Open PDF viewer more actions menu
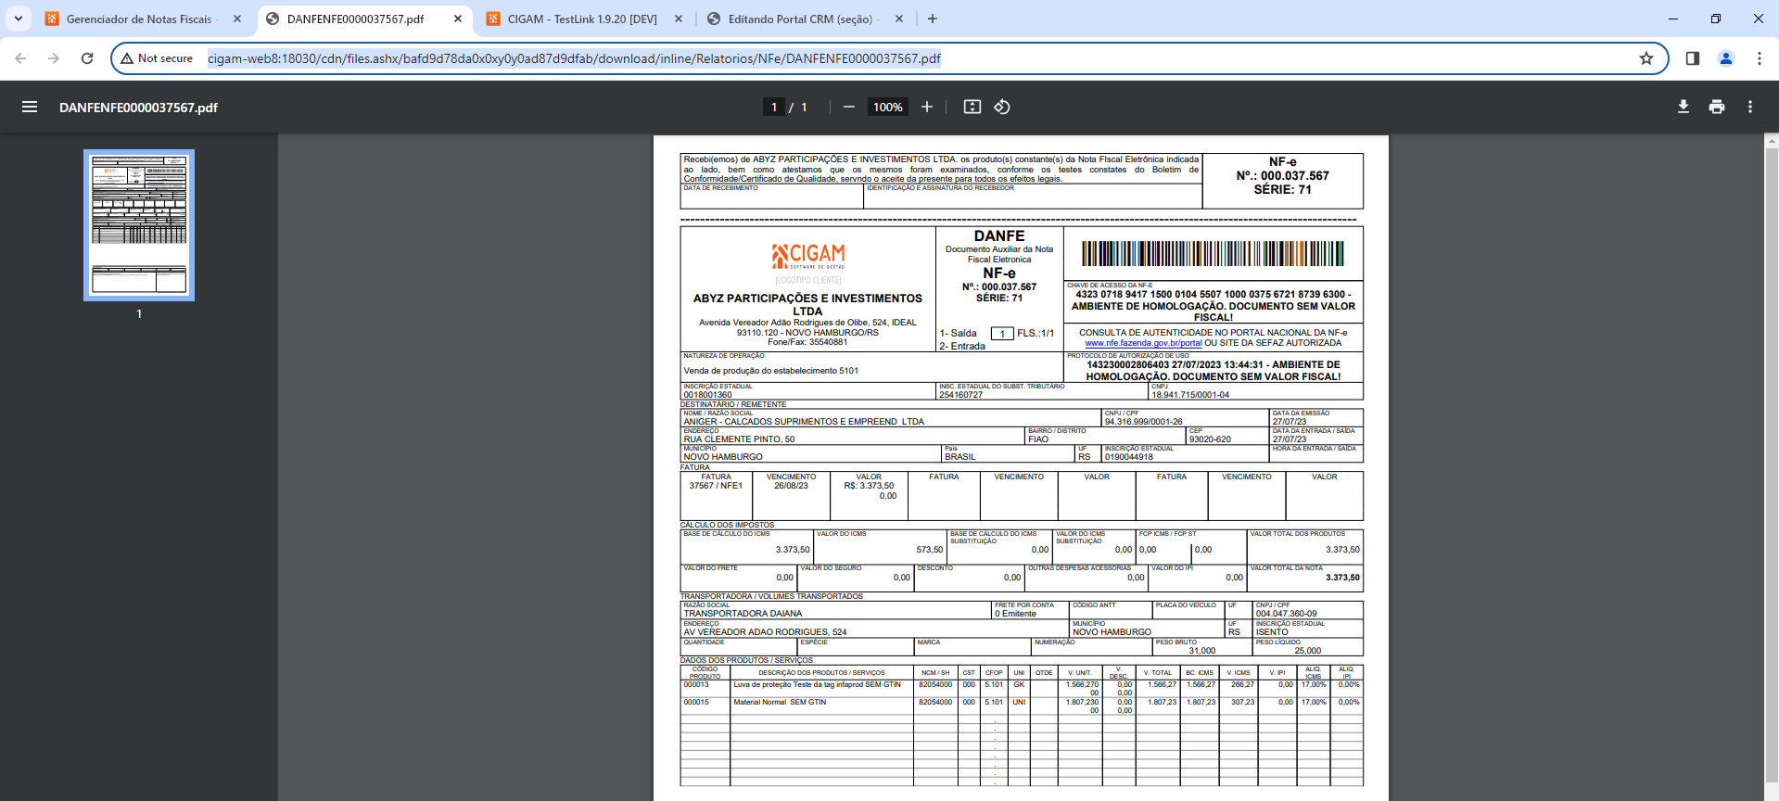1779x801 pixels. pyautogui.click(x=1750, y=107)
